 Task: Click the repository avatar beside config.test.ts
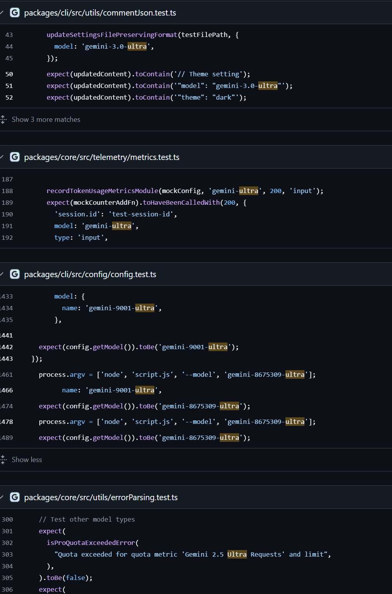(15, 274)
